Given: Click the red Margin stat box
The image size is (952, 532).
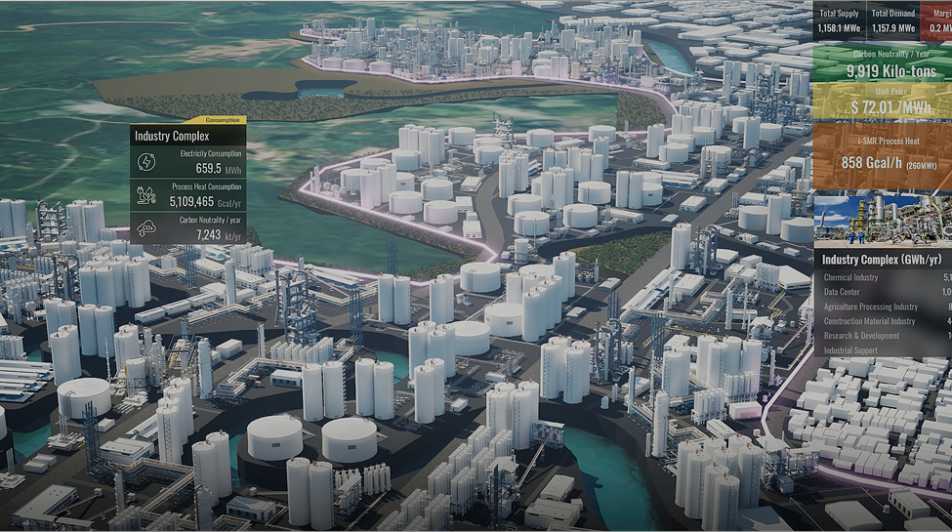Looking at the screenshot, I should pos(939,20).
